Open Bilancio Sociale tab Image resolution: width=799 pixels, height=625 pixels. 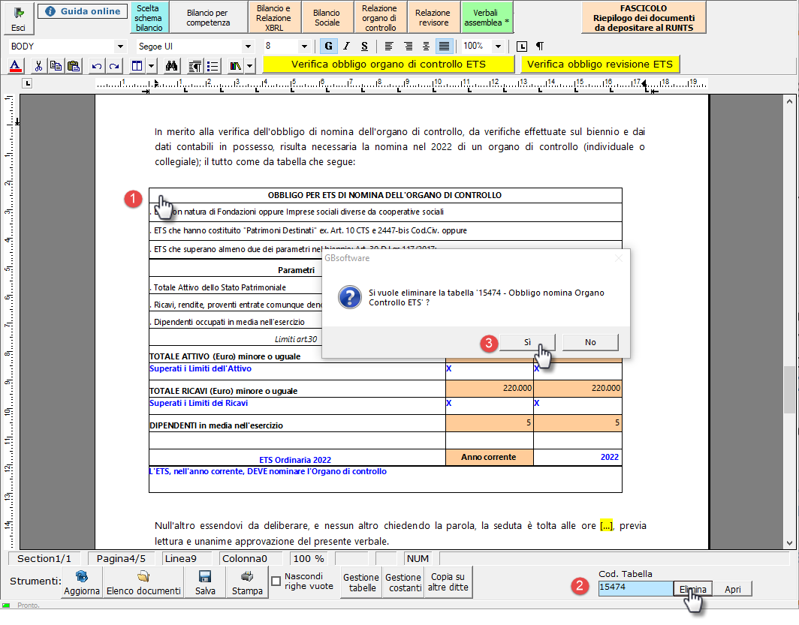327,18
